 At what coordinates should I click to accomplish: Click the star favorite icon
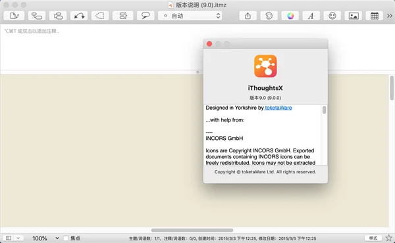(388, 238)
